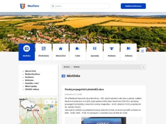Screen dimensions: 166x124
Task: Zoom in the map with plus
Action: point(52,102)
